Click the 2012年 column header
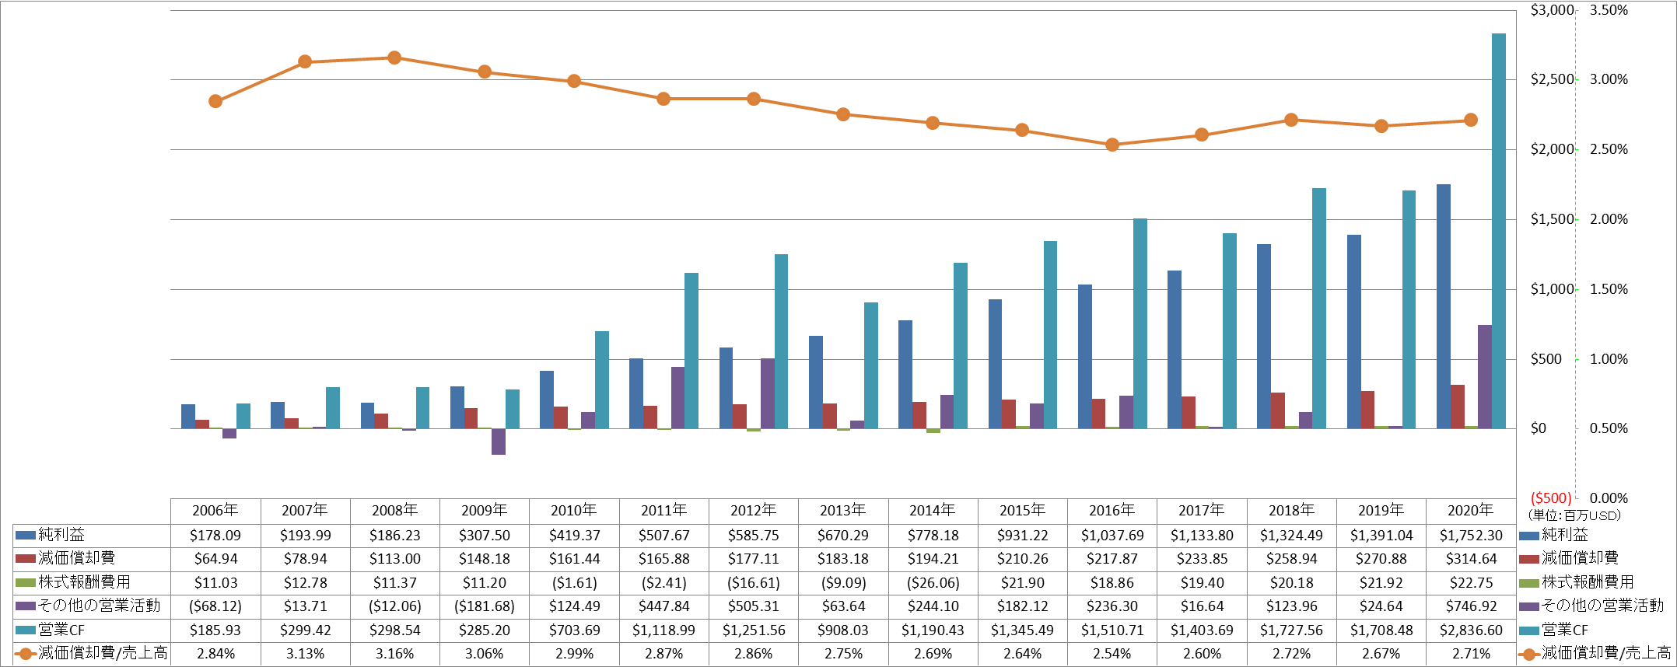This screenshot has width=1677, height=667. (754, 511)
